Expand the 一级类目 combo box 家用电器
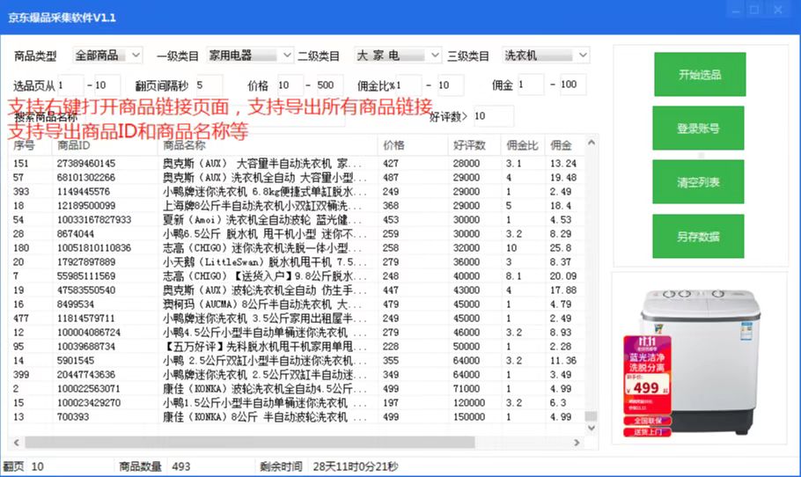 249,55
